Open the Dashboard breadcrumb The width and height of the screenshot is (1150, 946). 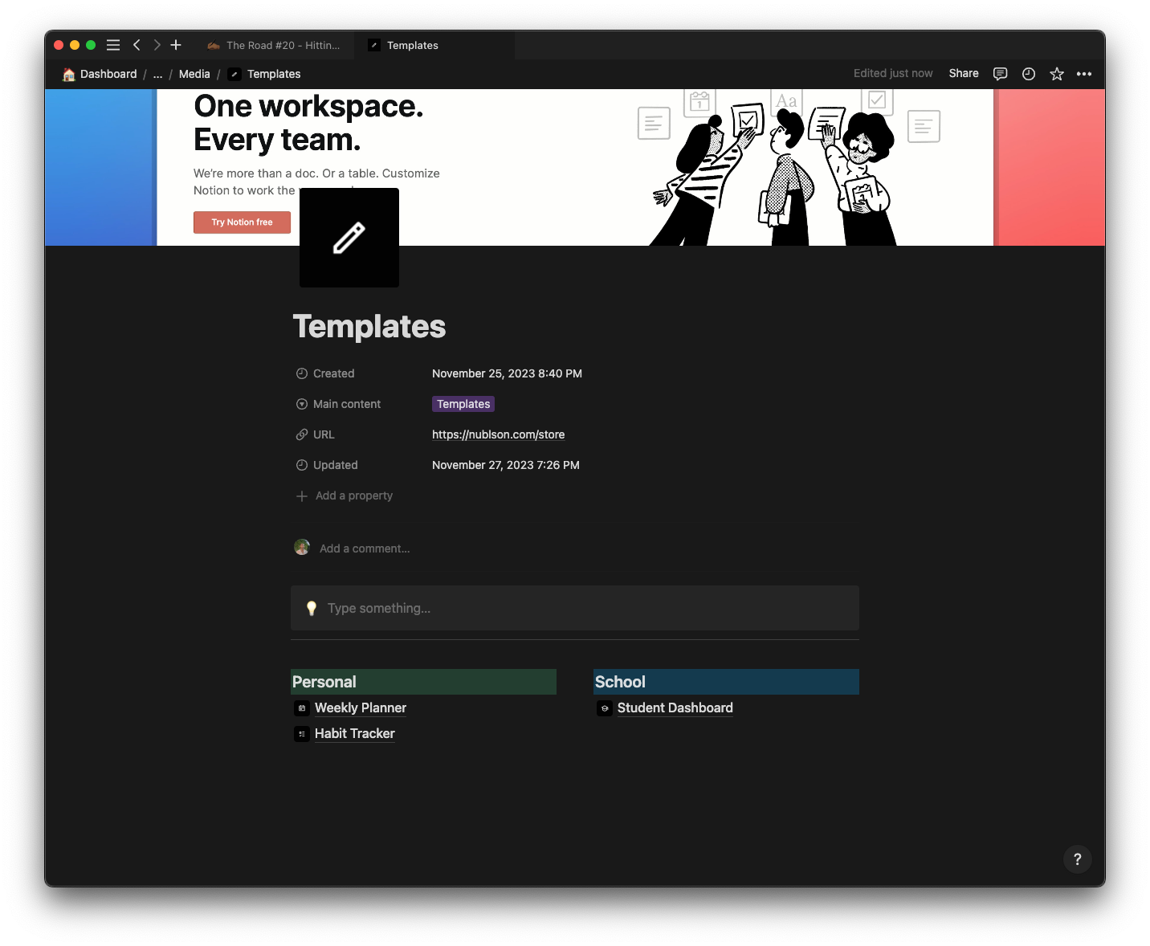click(108, 74)
